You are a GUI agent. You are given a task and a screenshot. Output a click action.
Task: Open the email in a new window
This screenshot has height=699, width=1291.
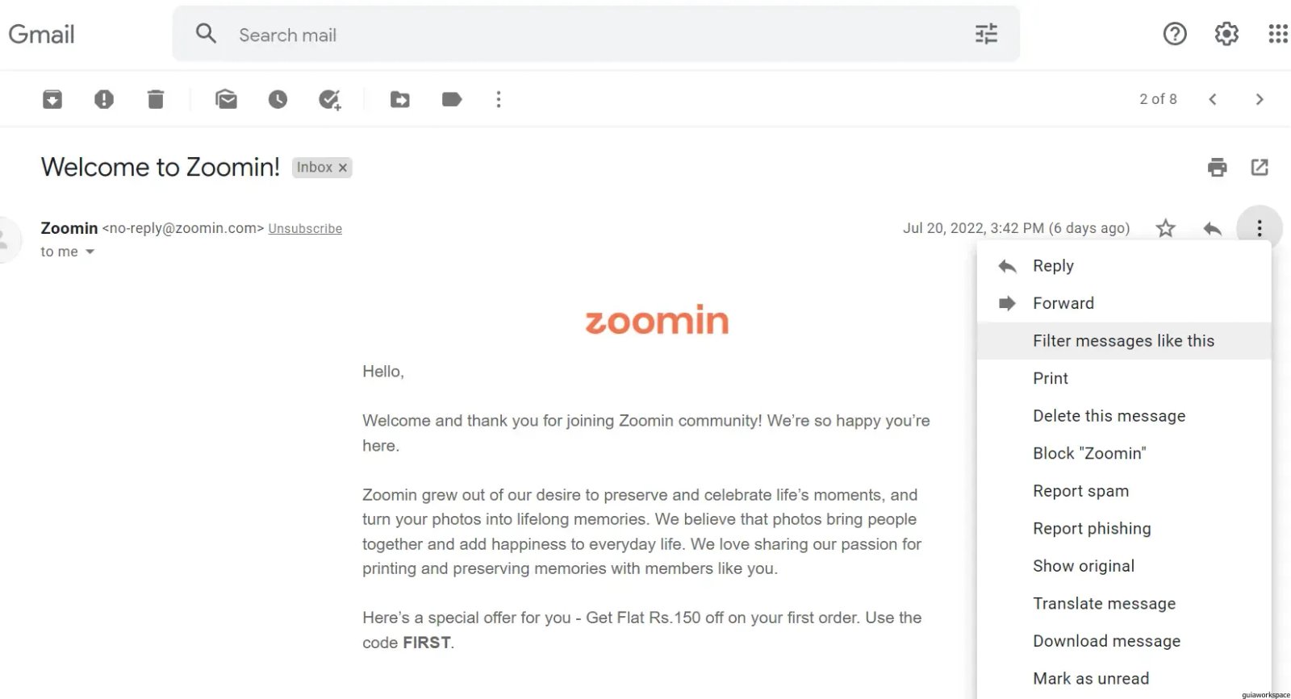1260,167
